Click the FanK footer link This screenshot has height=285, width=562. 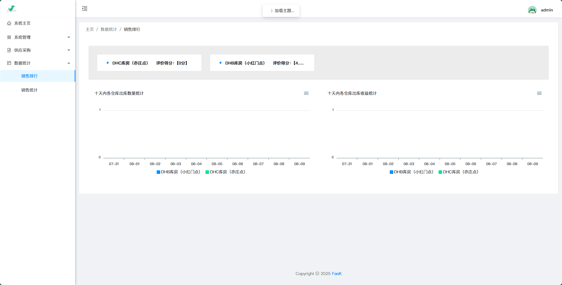337,274
